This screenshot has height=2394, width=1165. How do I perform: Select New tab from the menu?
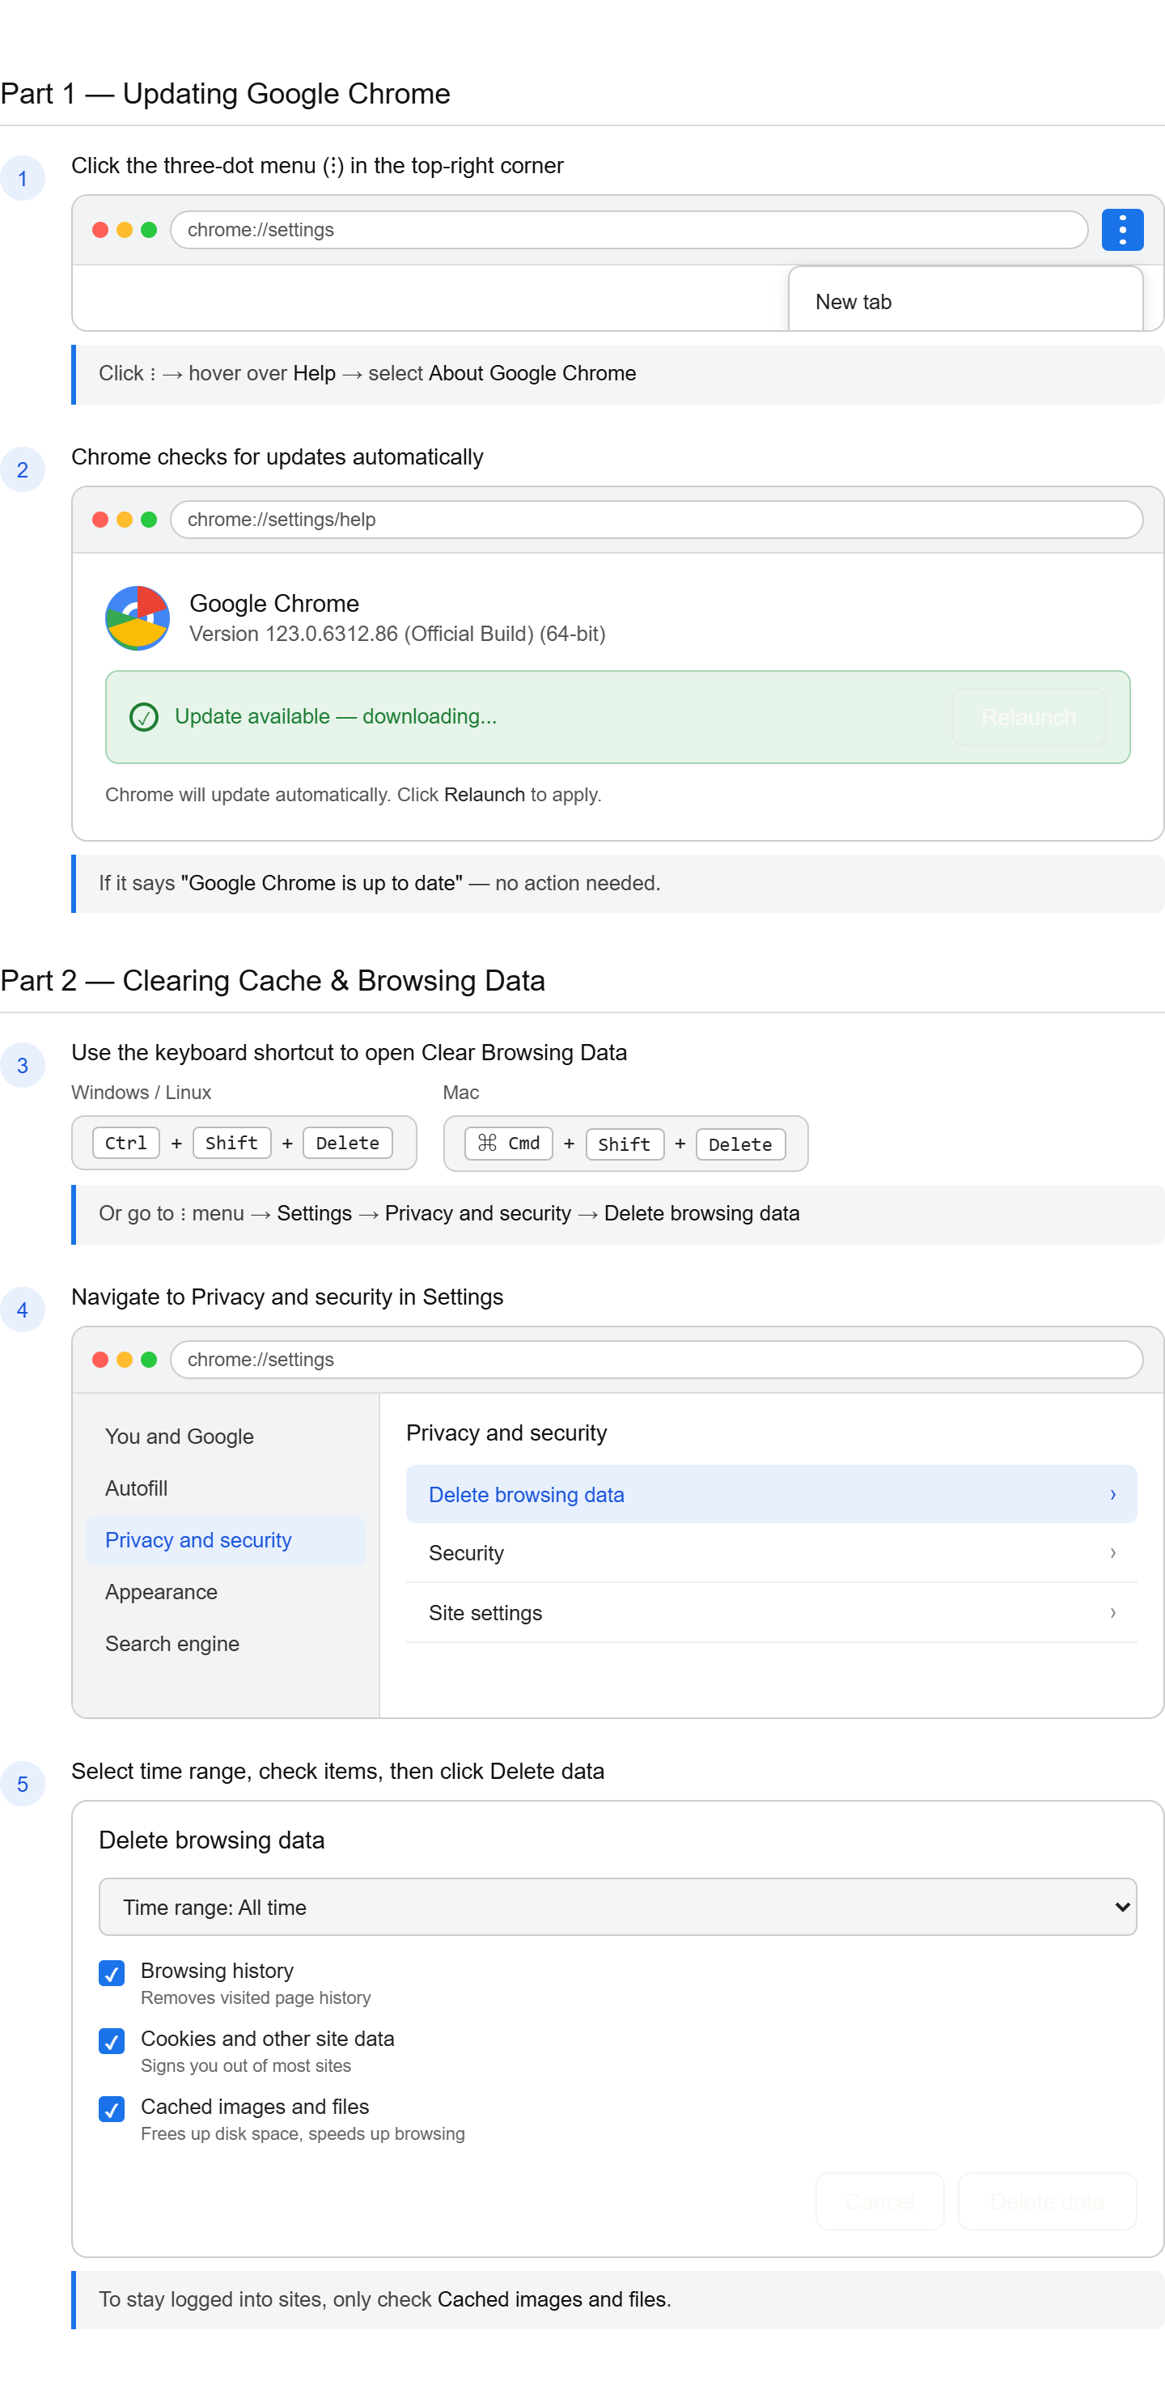point(853,302)
